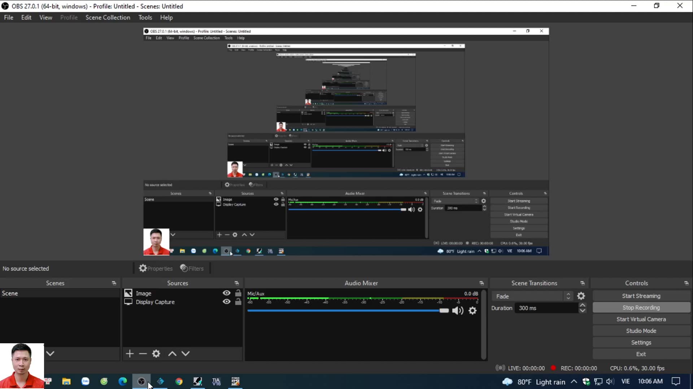Click the REC: 00:00:00 status text

tap(579, 368)
